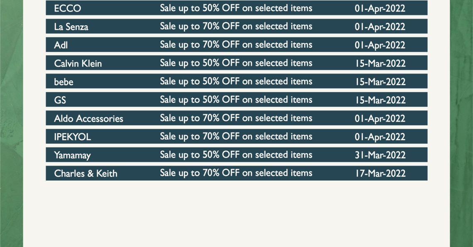The width and height of the screenshot is (473, 247).
Task: Click Aldo Accessories 70% OFF offer text
Action: pos(236,118)
